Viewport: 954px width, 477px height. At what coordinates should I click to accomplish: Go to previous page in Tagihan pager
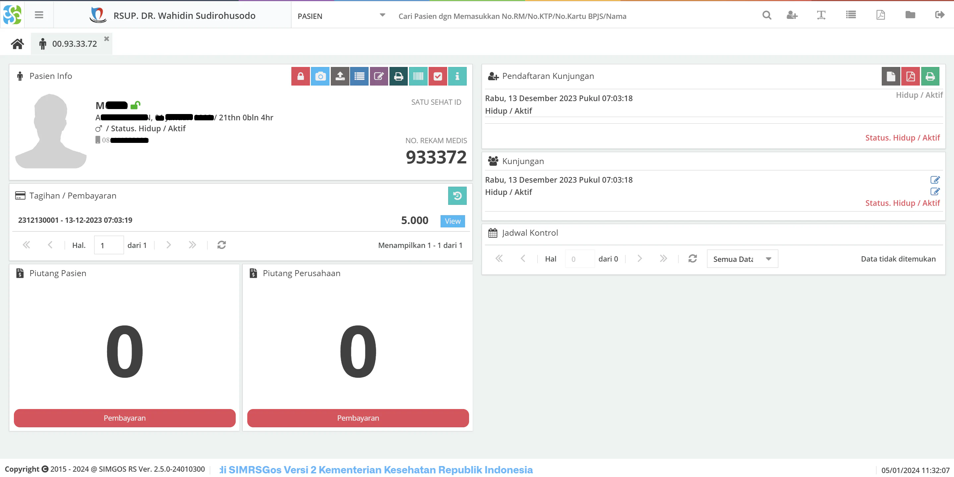[x=50, y=245]
